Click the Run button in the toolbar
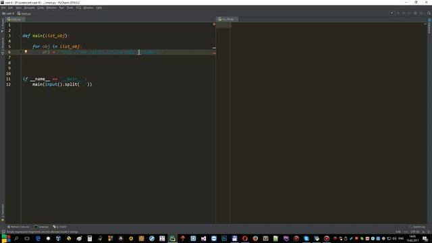Screen dimensions: 432x243 pos(398,13)
